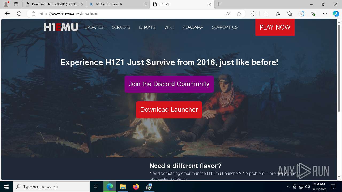Open SERVERS page
The height and width of the screenshot is (192, 342).
click(121, 27)
